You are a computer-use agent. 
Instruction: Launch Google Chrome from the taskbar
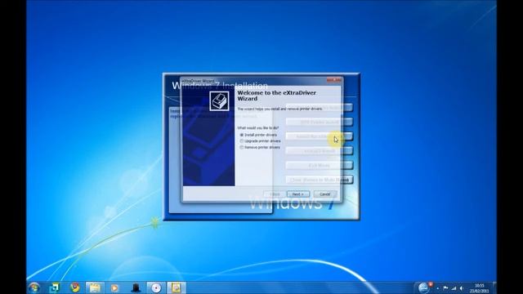74,287
